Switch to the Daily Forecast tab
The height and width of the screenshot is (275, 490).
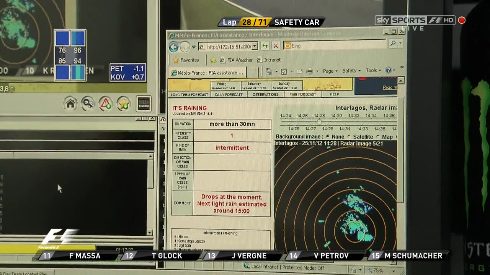(x=229, y=94)
